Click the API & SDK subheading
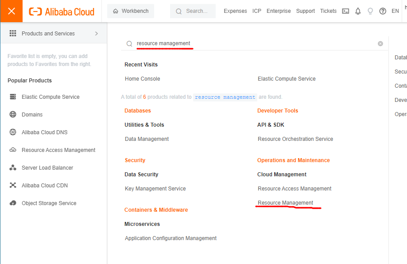The image size is (407, 264). pos(271,124)
